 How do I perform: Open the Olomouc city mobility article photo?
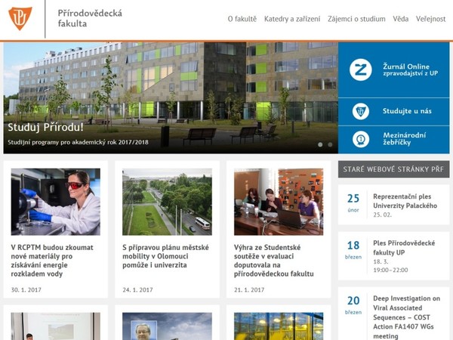pyautogui.click(x=167, y=202)
